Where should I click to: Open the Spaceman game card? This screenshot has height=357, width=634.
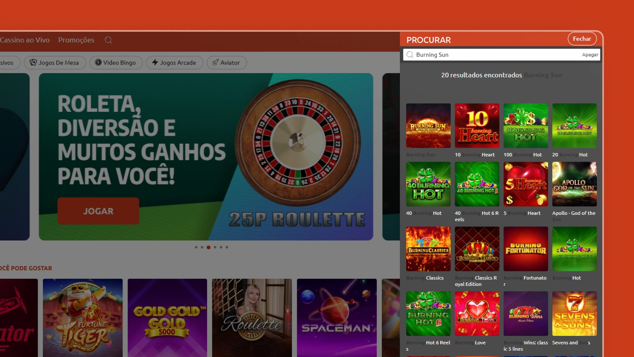point(336,317)
